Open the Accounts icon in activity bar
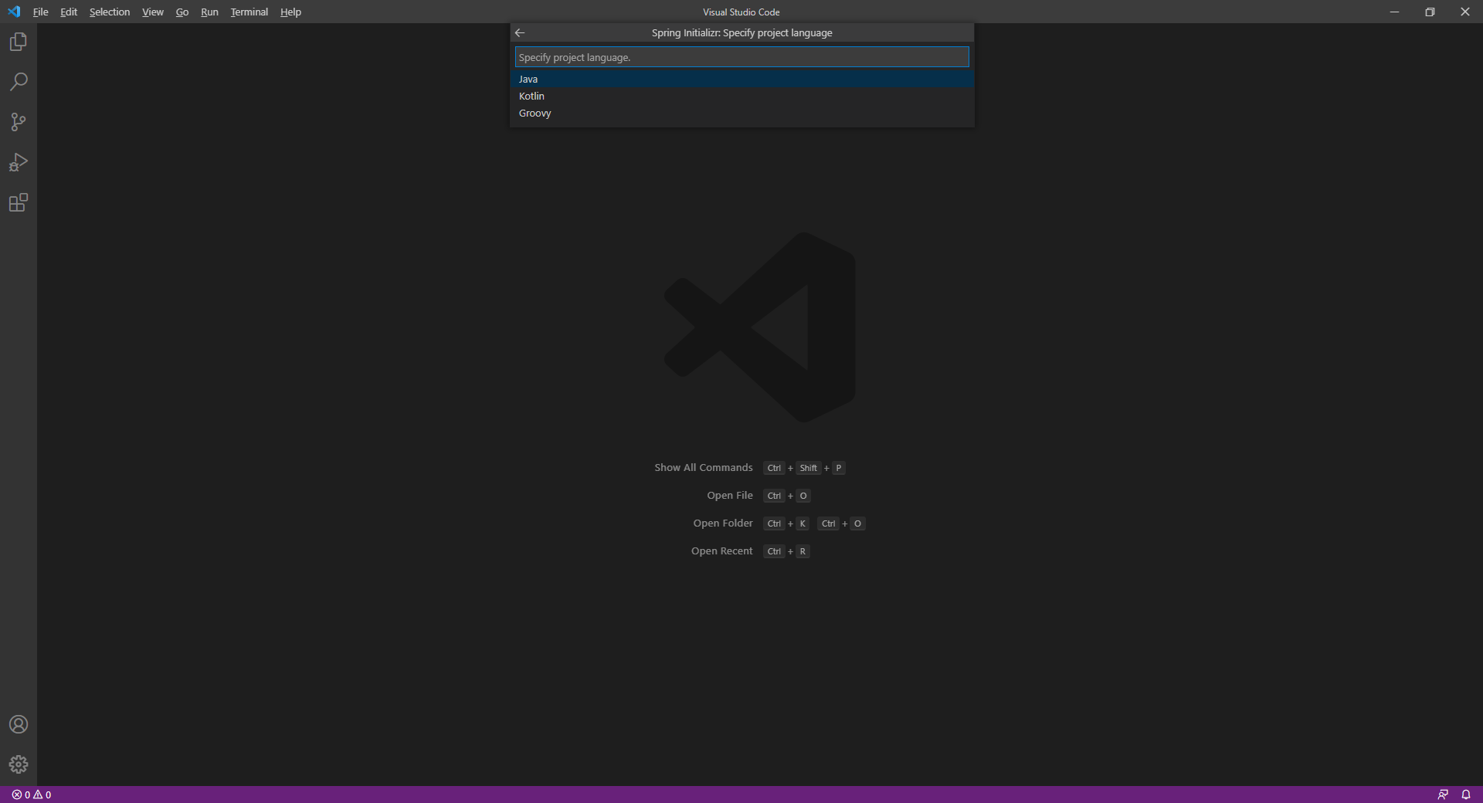Screen dimensions: 1483x803 tap(19, 724)
